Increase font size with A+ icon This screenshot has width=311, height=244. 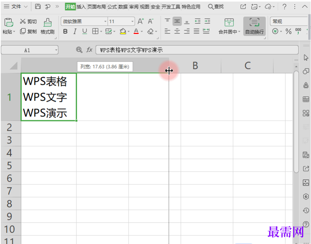pyautogui.click(x=141, y=21)
